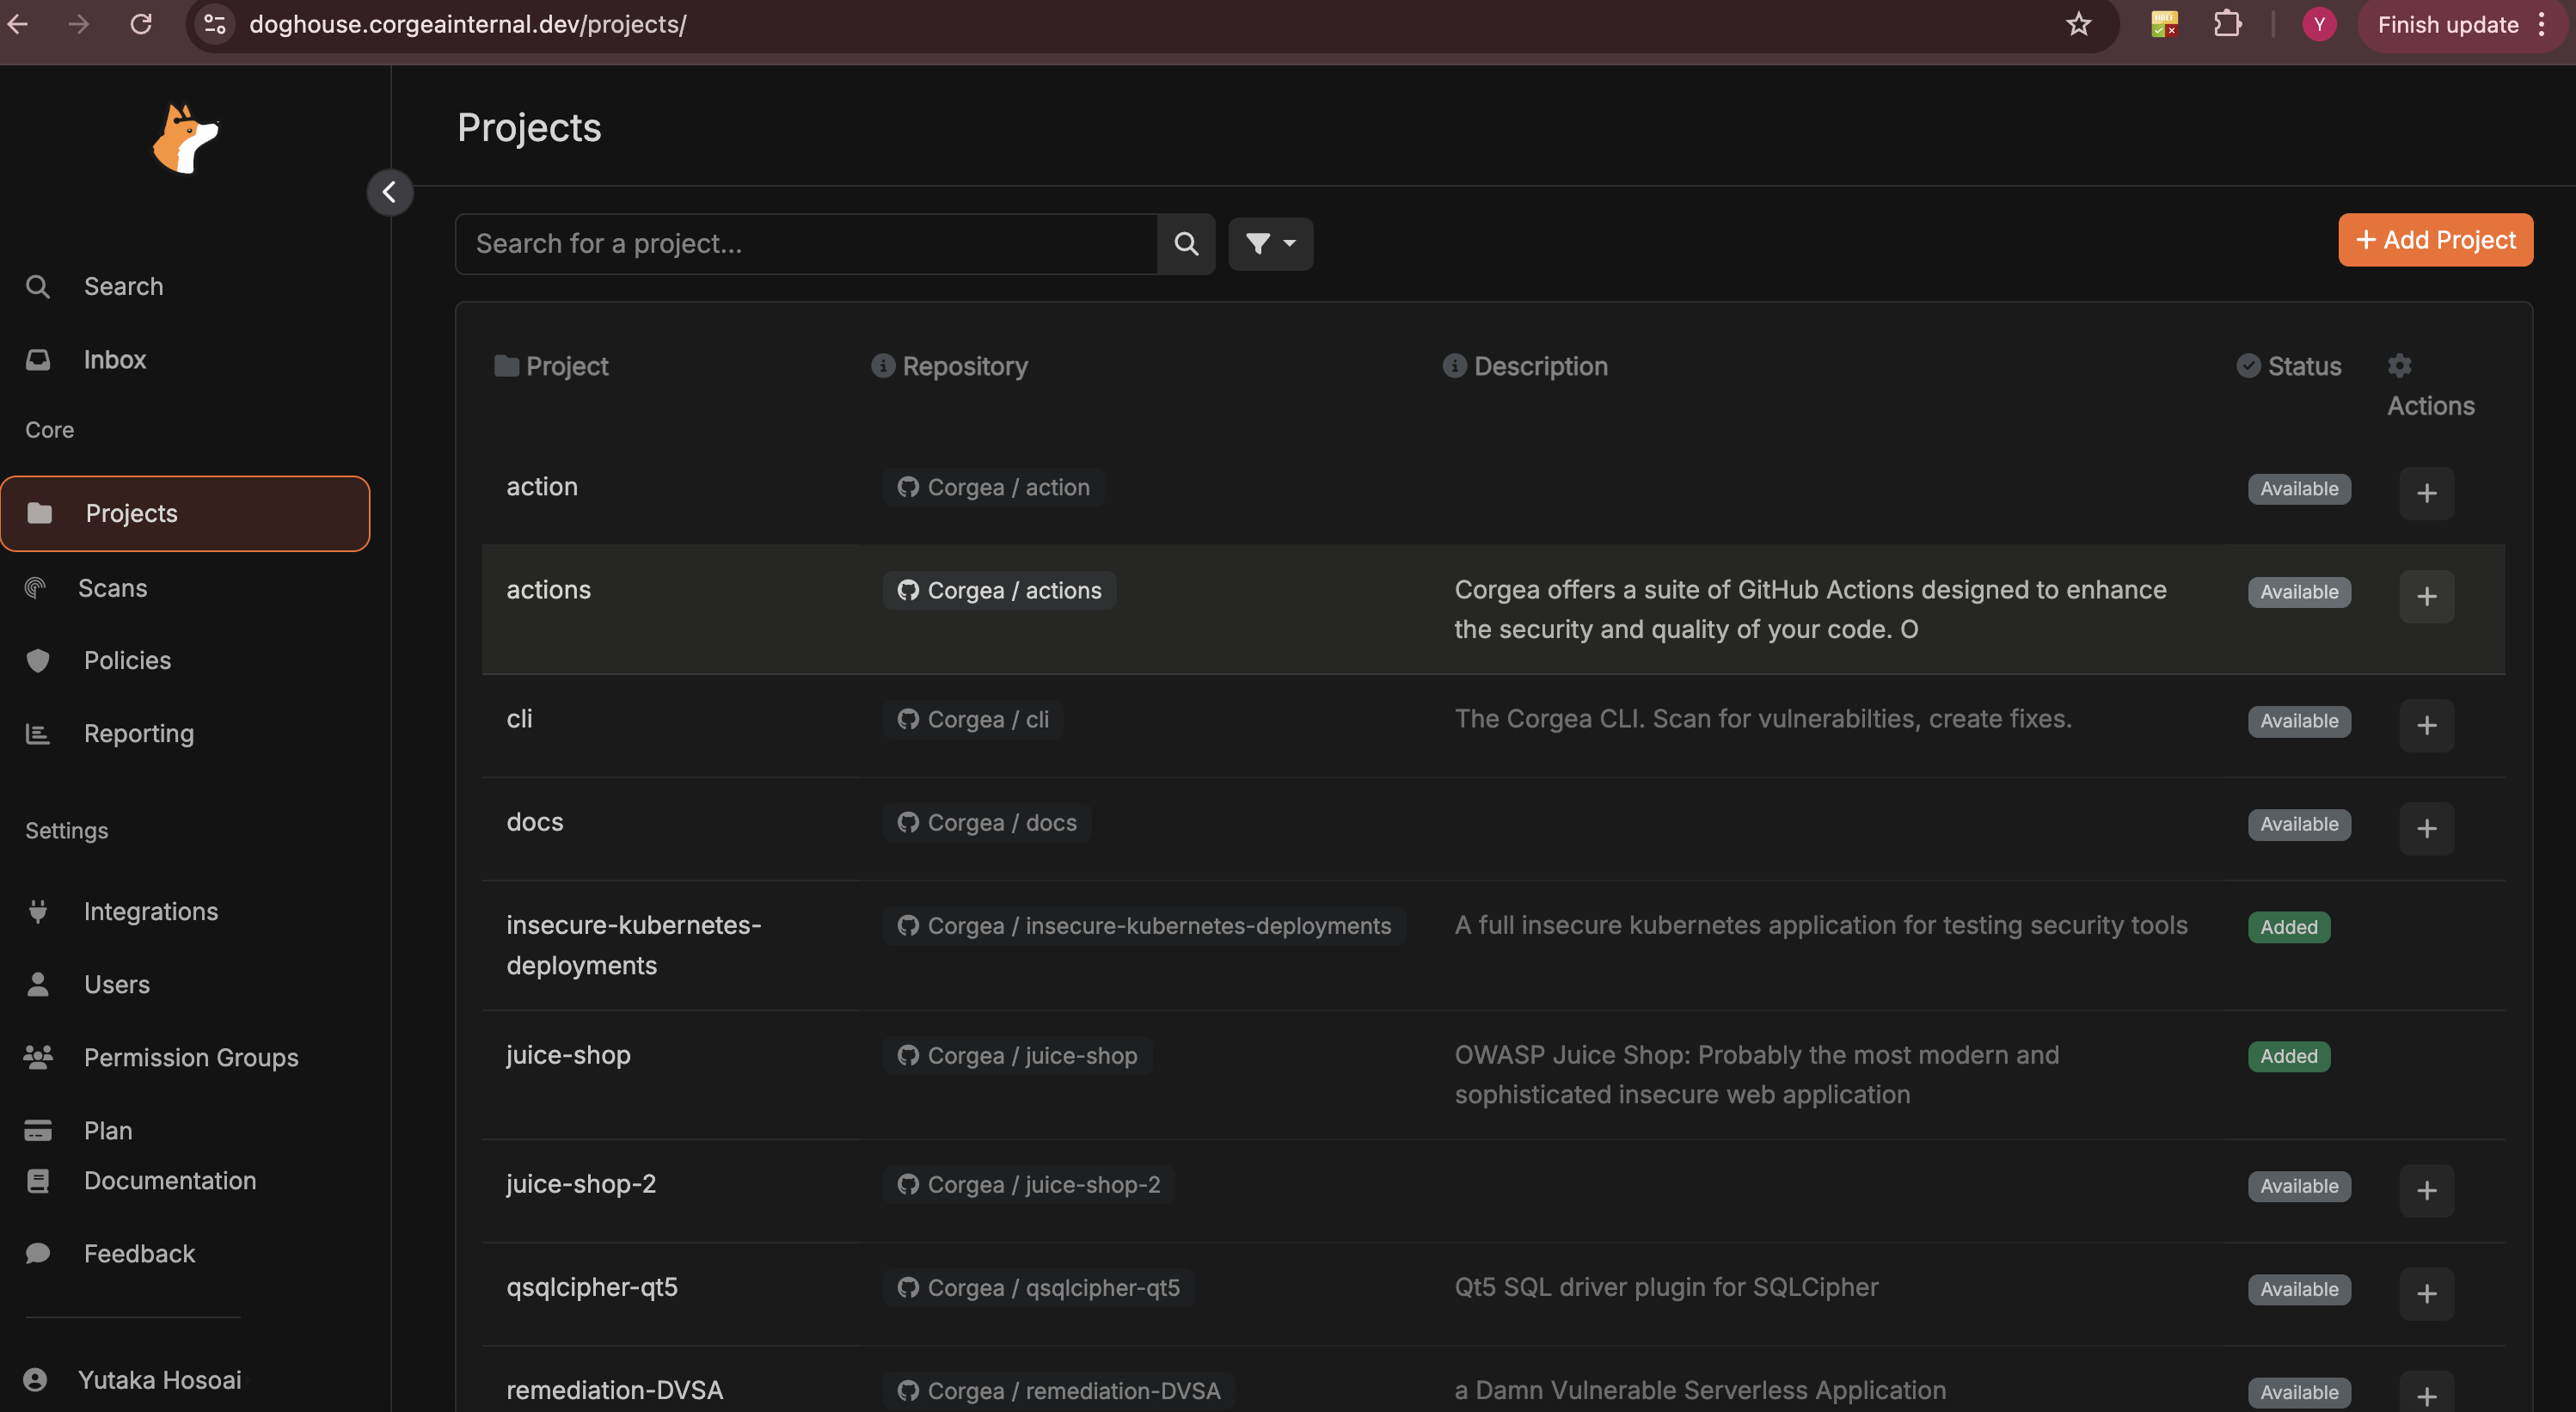The width and height of the screenshot is (2576, 1412).
Task: Click the Added badge for insecure-kubernetes-deployments
Action: click(x=2289, y=927)
